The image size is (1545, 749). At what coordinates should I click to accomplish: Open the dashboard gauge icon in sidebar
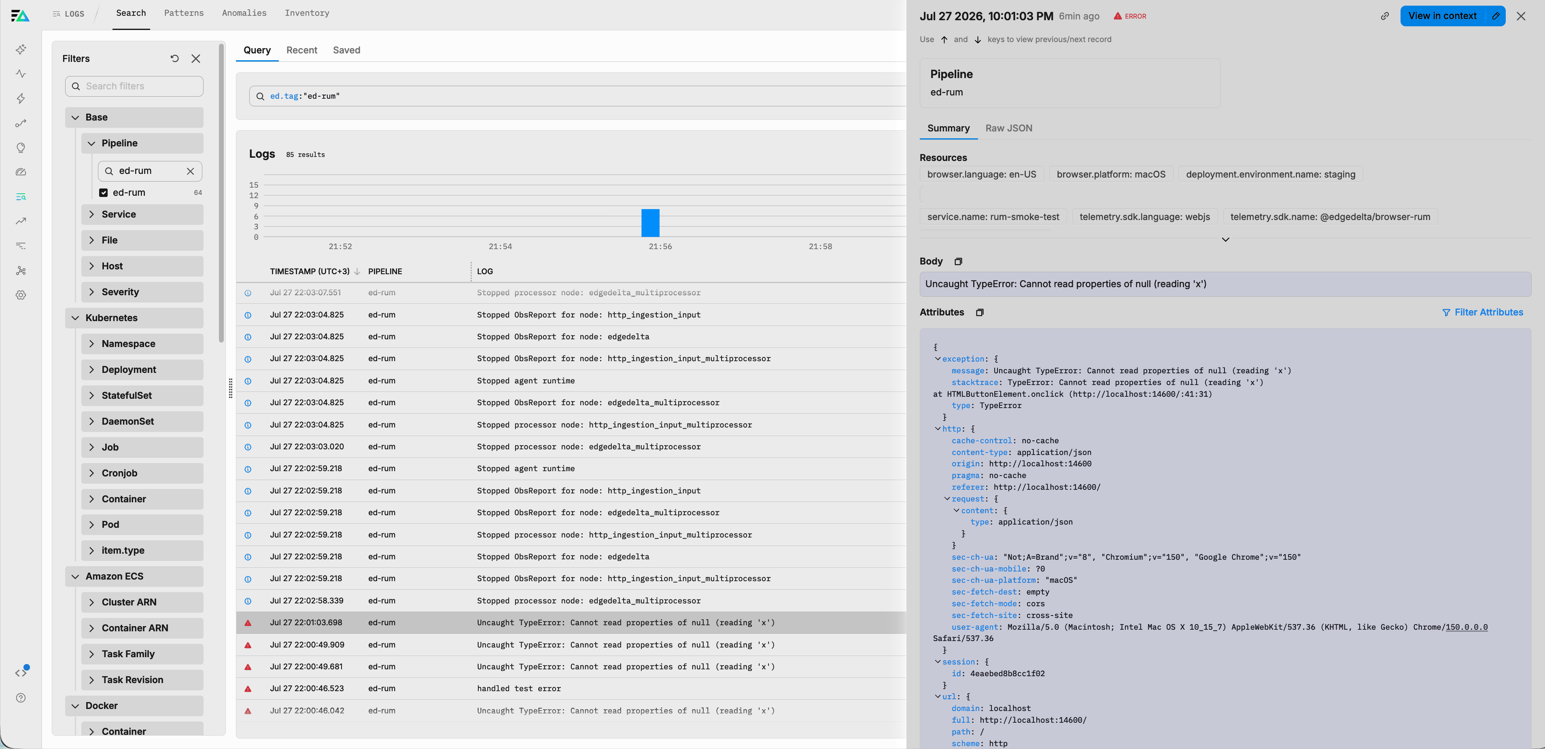(21, 172)
